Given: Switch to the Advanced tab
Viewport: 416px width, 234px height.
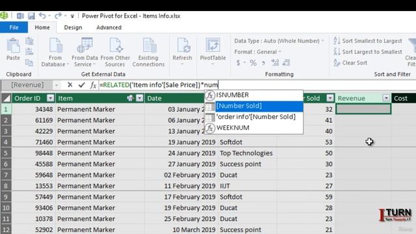Looking at the screenshot, I should tap(109, 27).
